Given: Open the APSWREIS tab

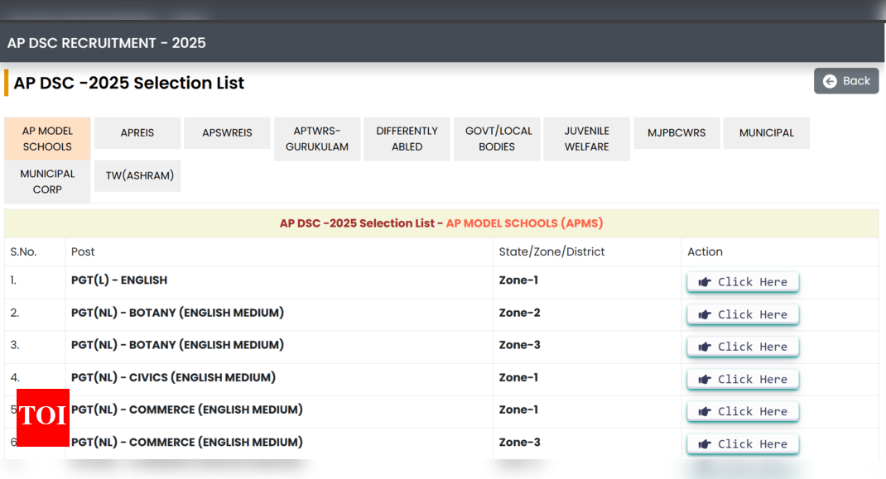Looking at the screenshot, I should click(x=227, y=132).
